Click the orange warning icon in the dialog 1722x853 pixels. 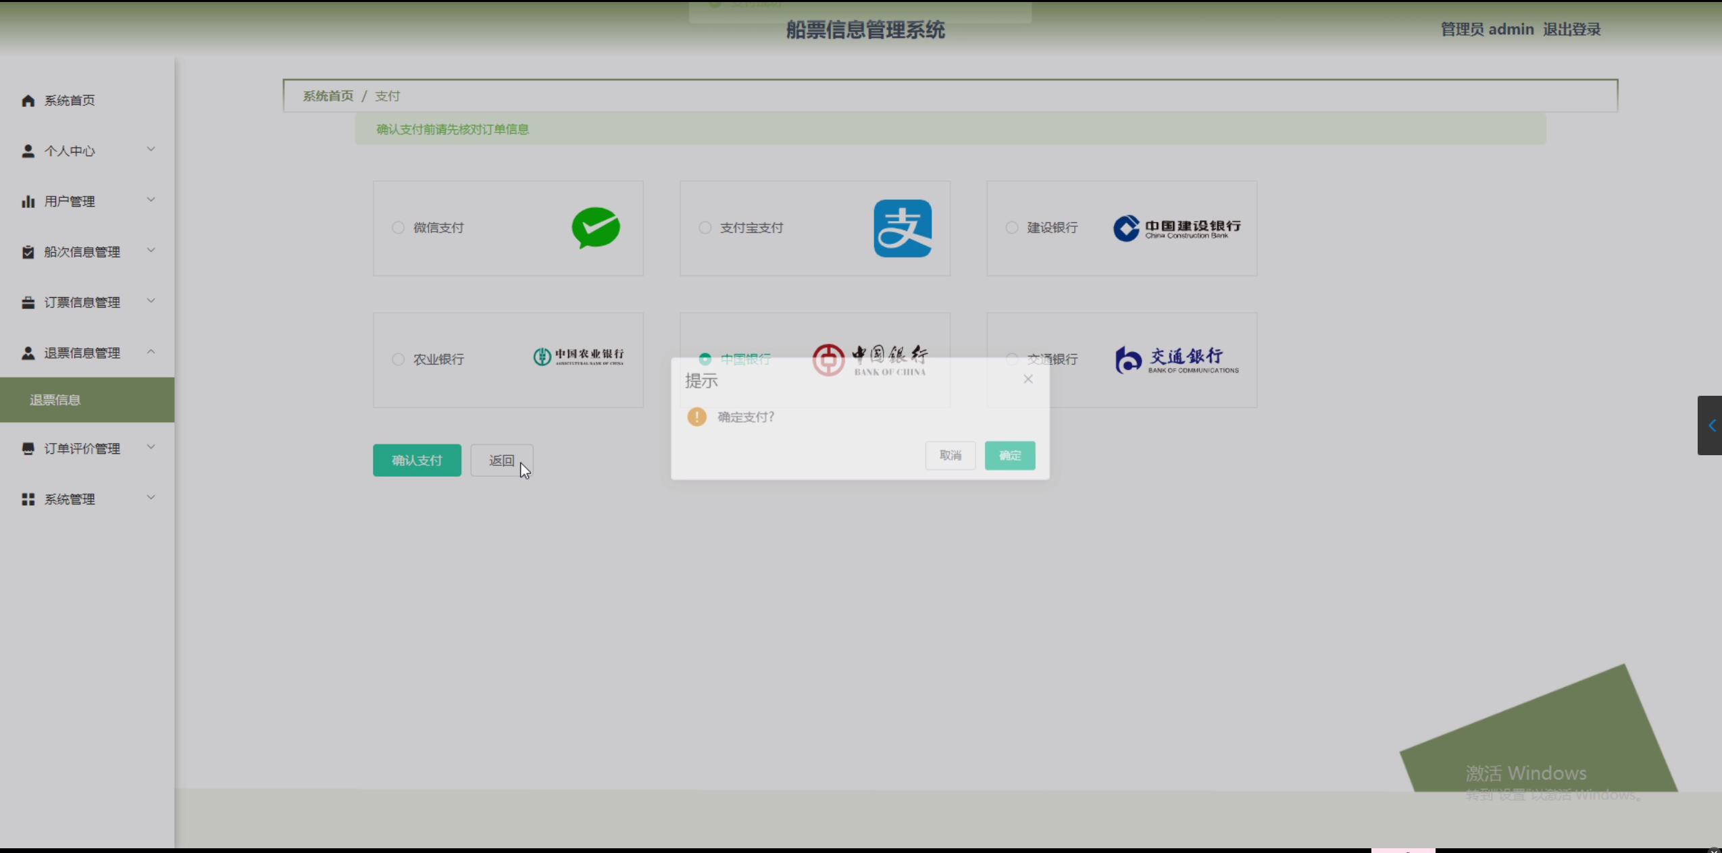697,417
